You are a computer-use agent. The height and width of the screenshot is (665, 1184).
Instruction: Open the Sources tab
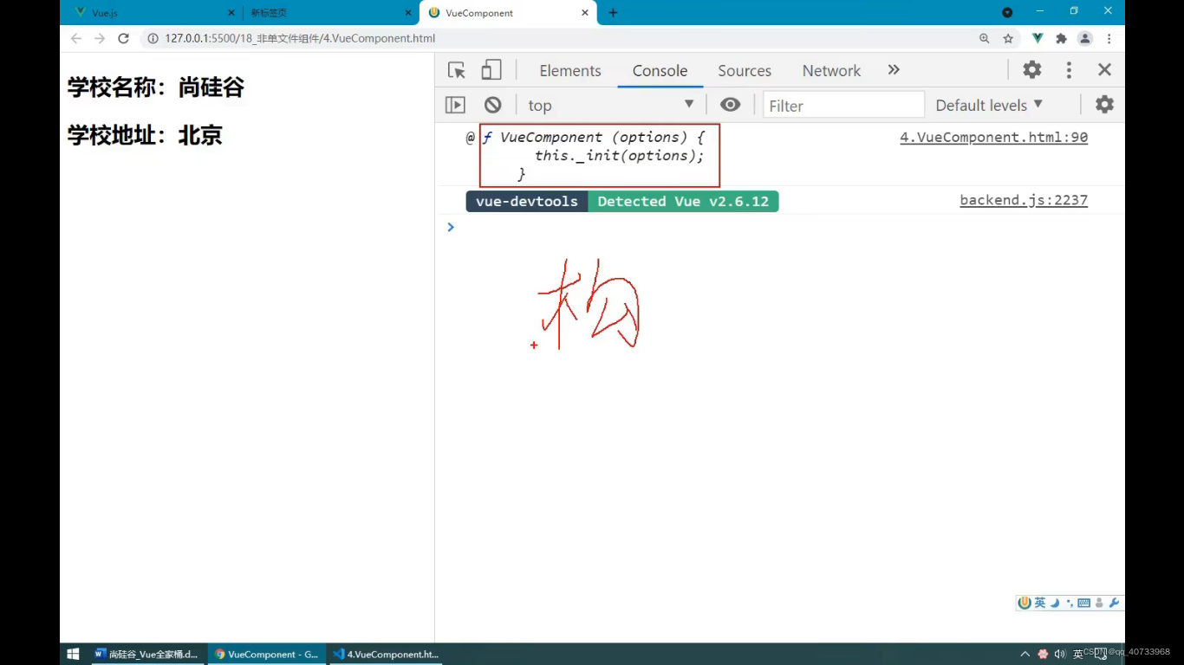[745, 71]
